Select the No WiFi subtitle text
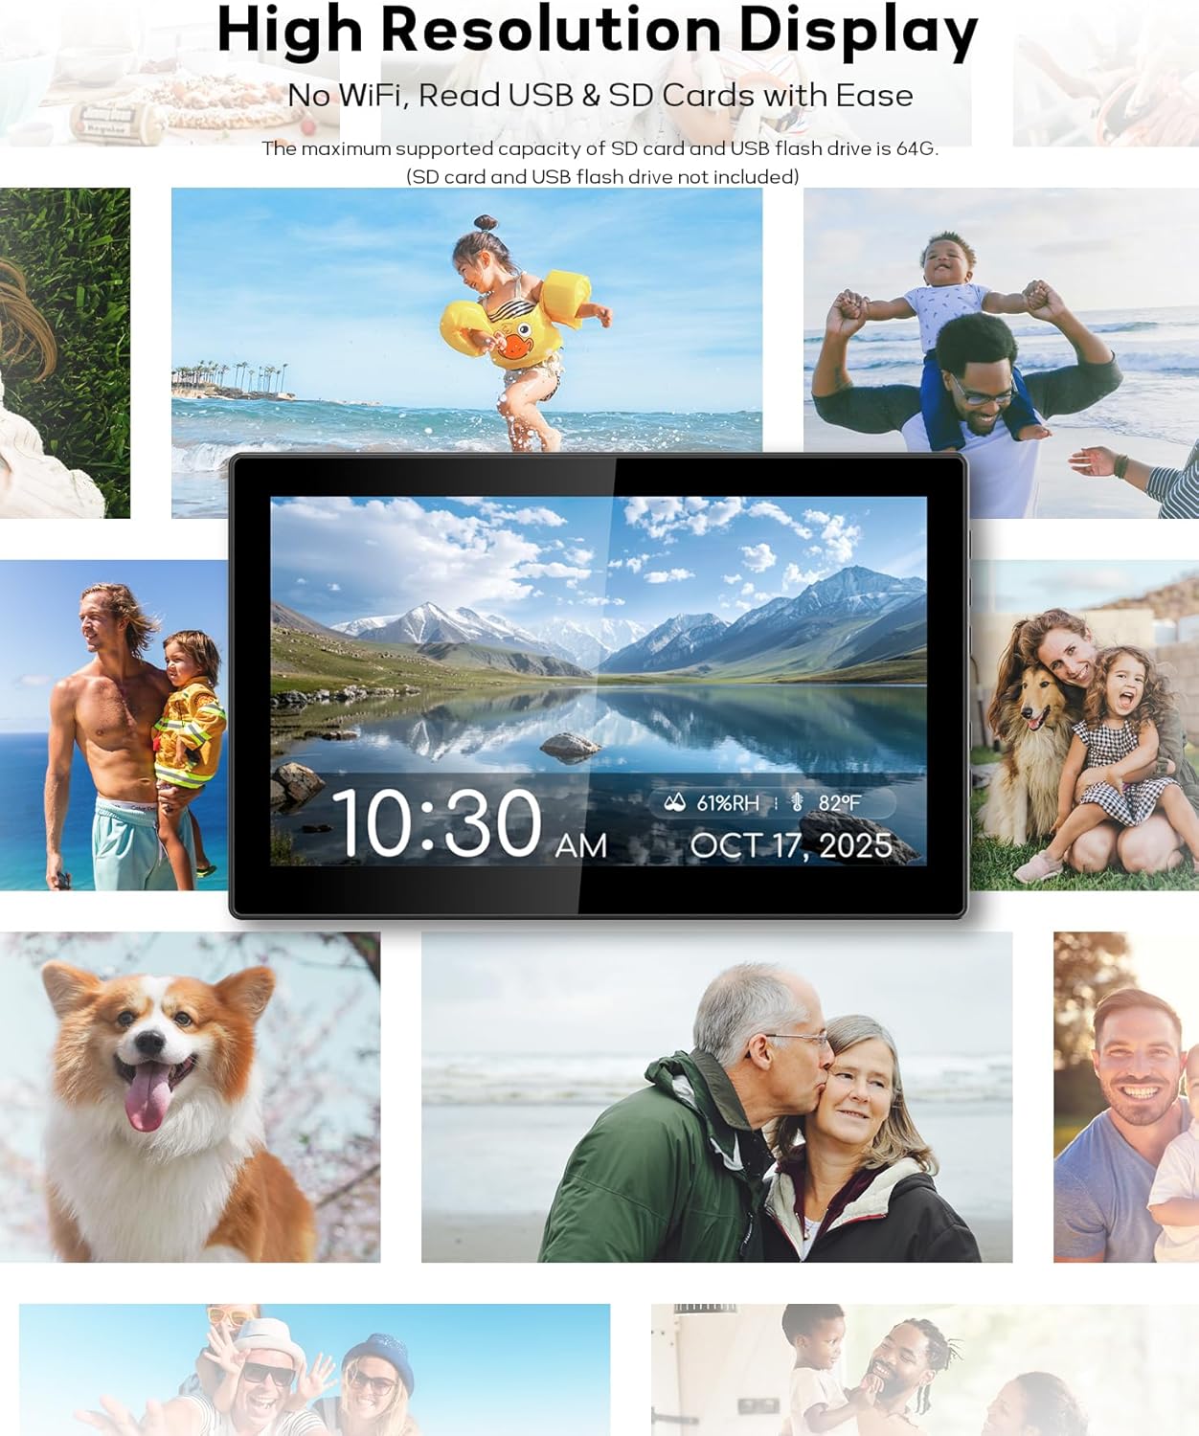The height and width of the screenshot is (1436, 1199). point(599,96)
